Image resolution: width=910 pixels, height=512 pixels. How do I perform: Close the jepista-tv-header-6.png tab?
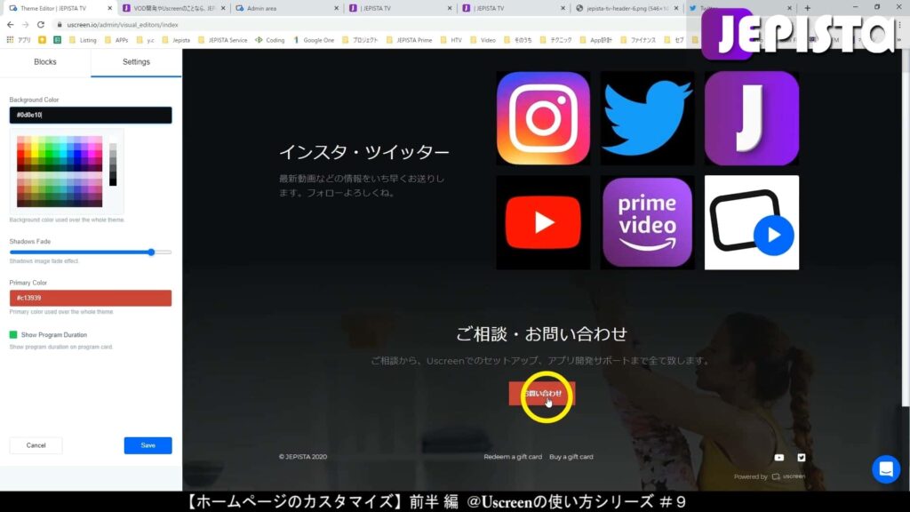point(676,8)
